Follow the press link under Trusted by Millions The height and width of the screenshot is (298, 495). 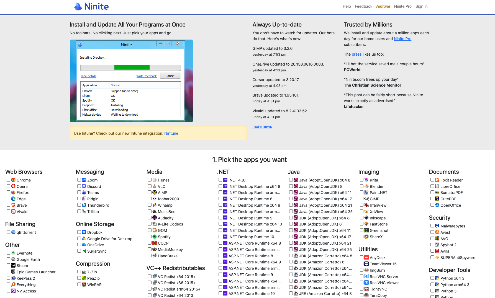(x=356, y=54)
